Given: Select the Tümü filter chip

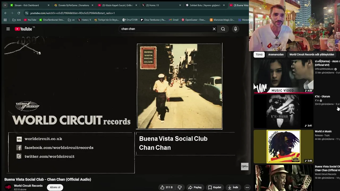Looking at the screenshot, I should click(259, 54).
